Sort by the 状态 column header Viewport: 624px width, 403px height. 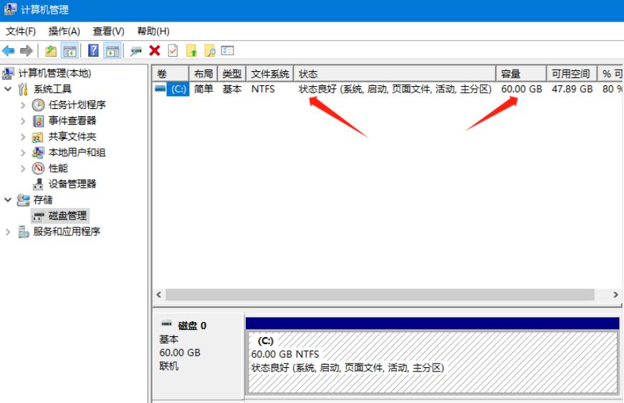tap(395, 74)
